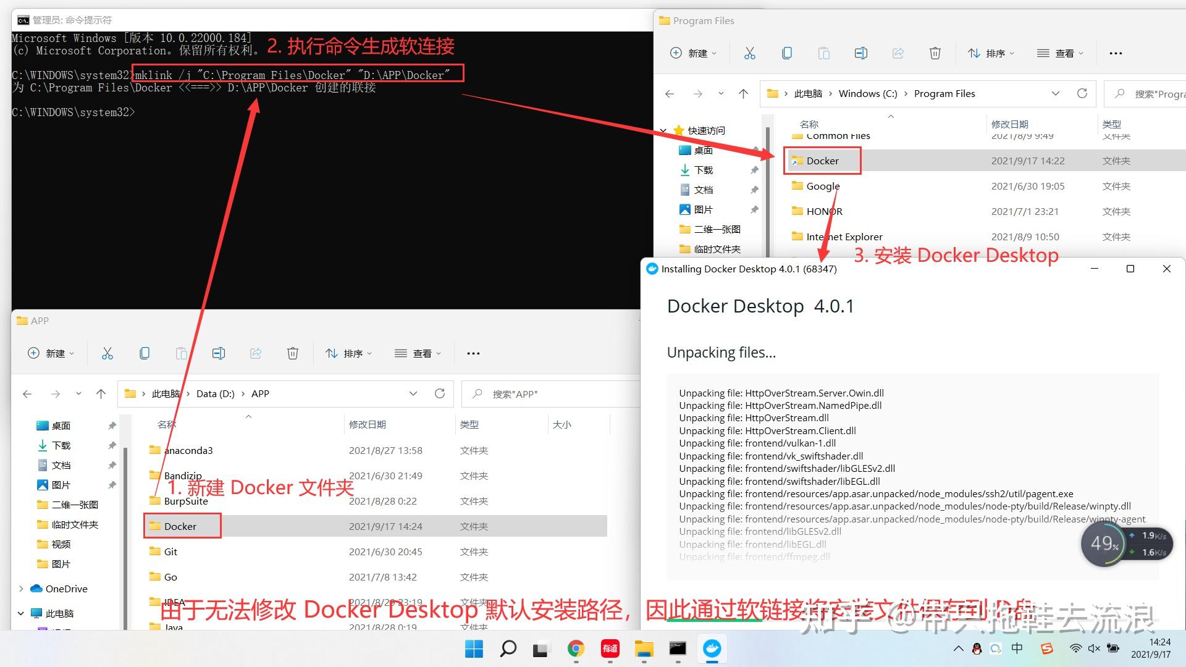The width and height of the screenshot is (1186, 667).
Task: Click the copy icon in APP window toolbar
Action: coord(145,353)
